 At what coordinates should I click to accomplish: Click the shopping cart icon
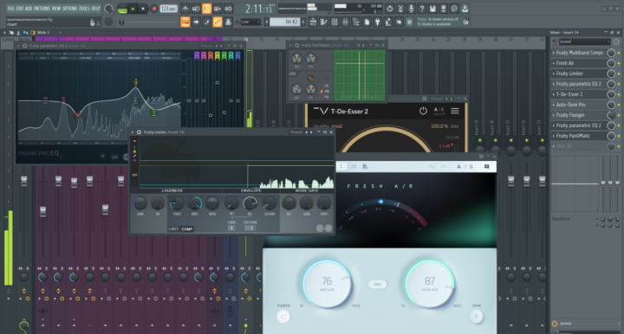pyautogui.click(x=409, y=22)
